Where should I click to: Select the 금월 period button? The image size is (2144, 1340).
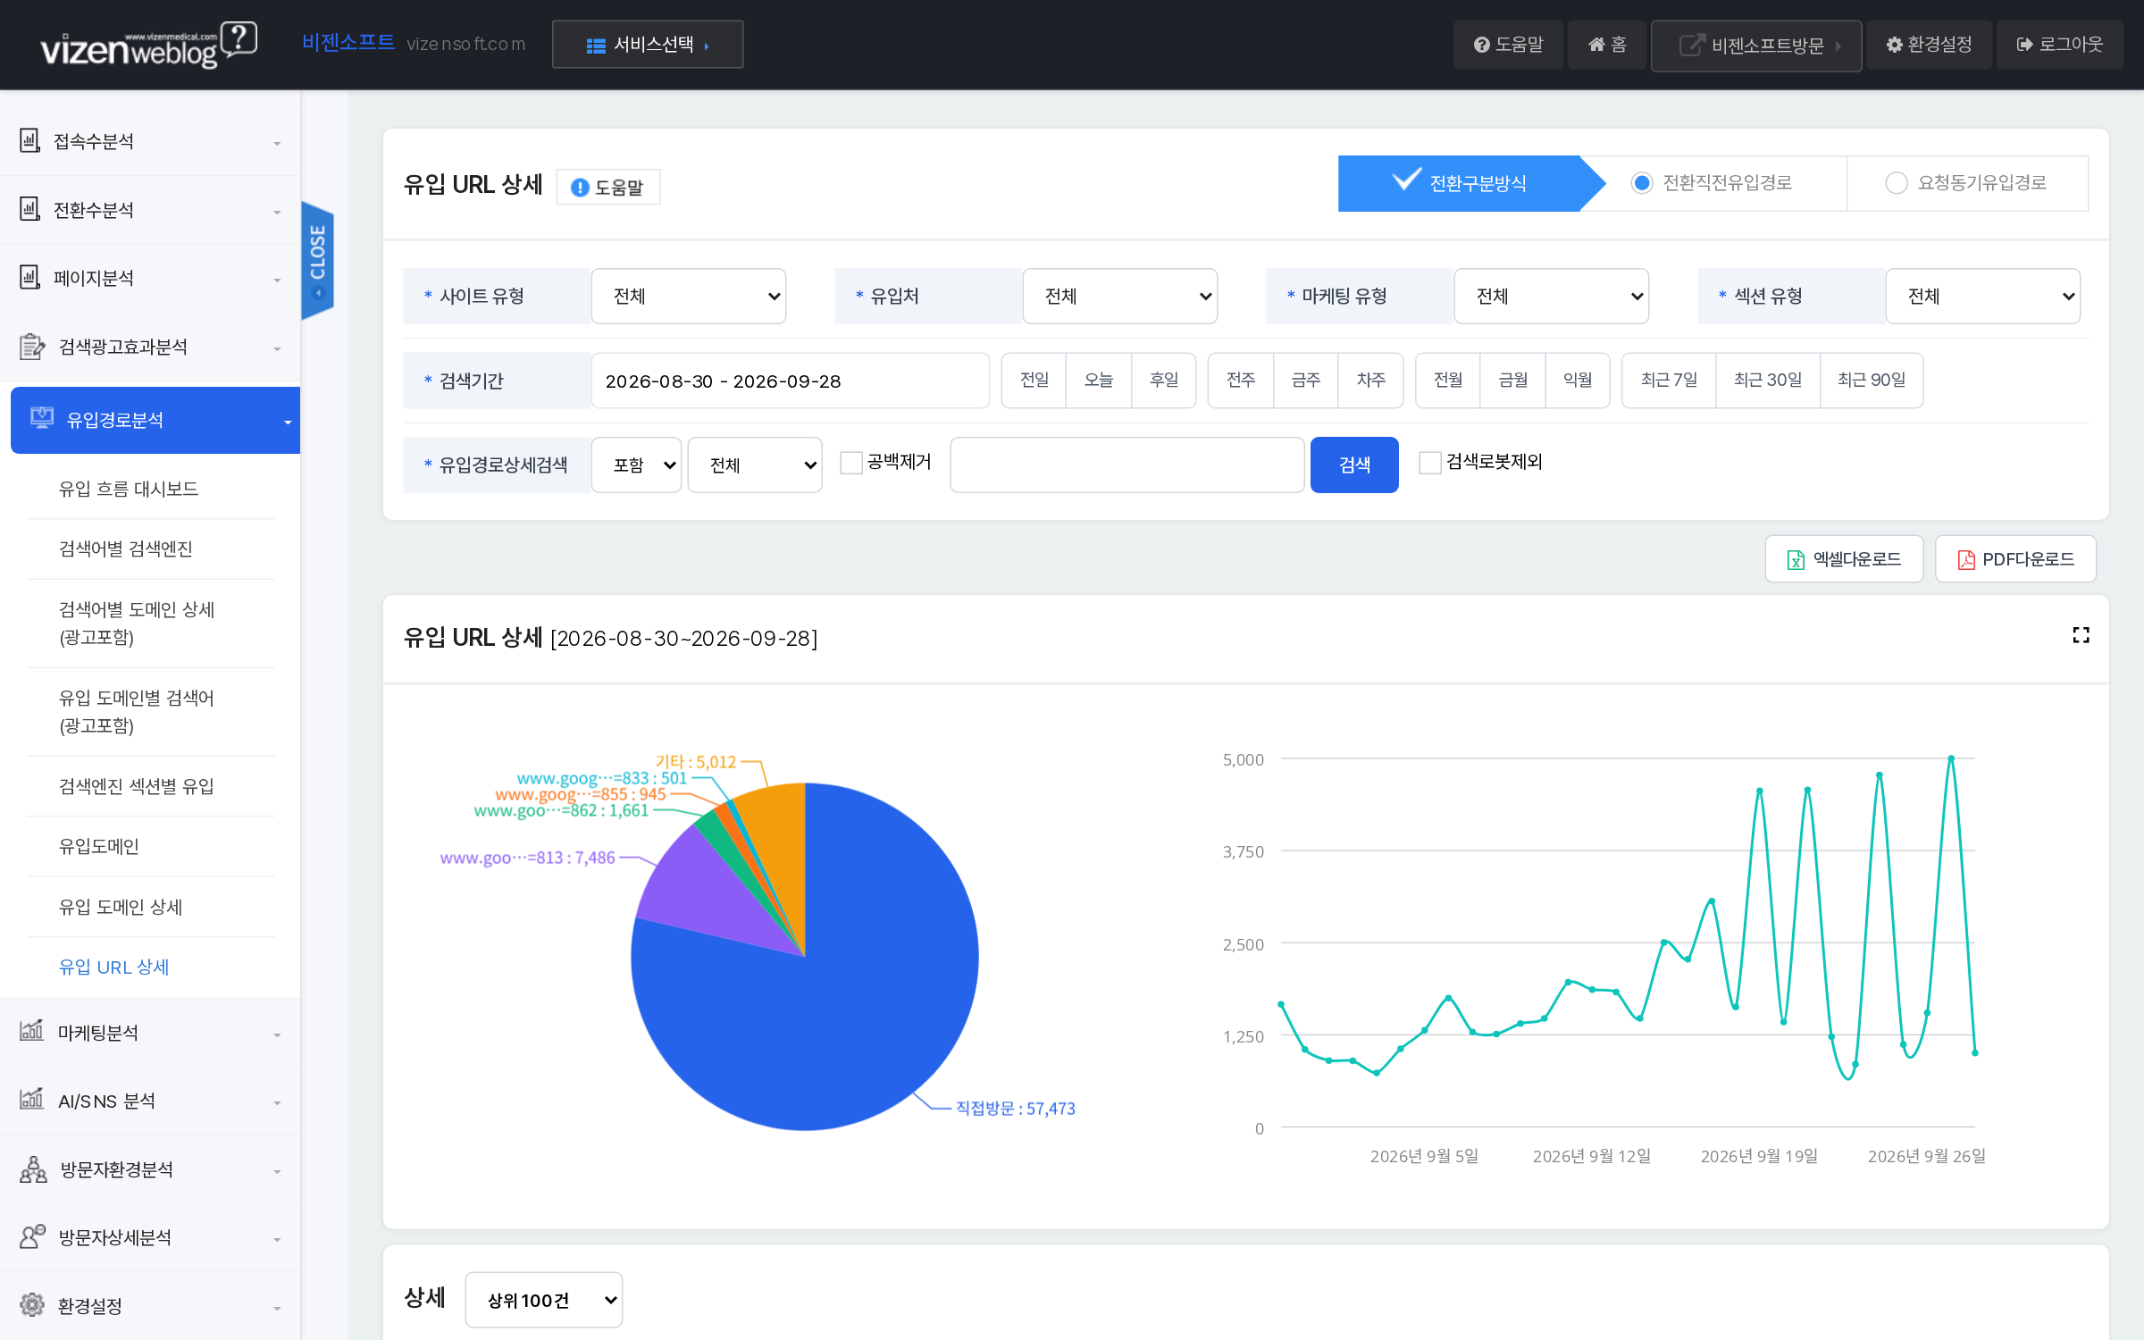tap(1513, 381)
